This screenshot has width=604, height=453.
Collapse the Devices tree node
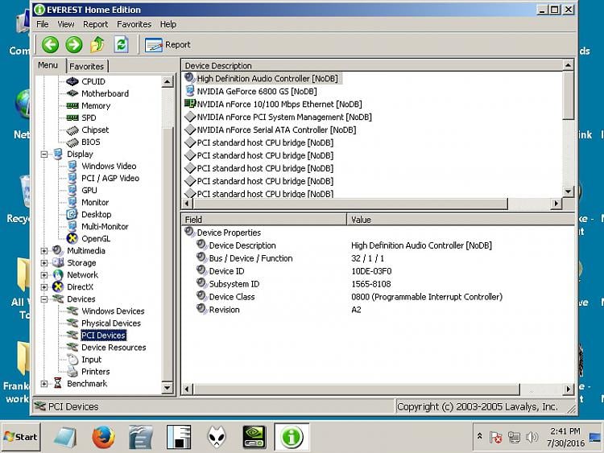pos(44,299)
